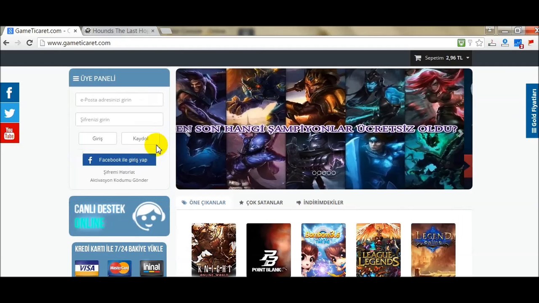Click the free champions carousel banner
The image size is (539, 303).
coord(324,129)
